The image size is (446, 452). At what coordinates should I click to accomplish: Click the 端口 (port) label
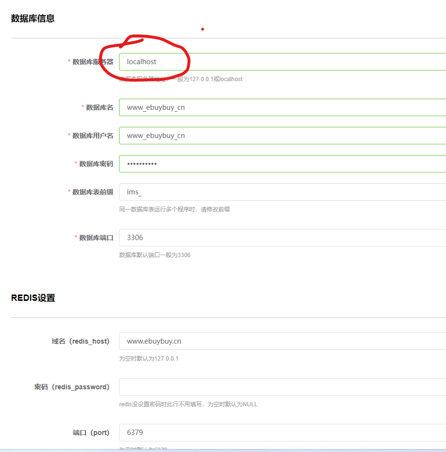click(x=91, y=433)
